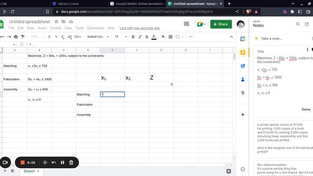Open the File menu
Image resolution: width=313 pixels, height=176 pixels.
pos(11,28)
